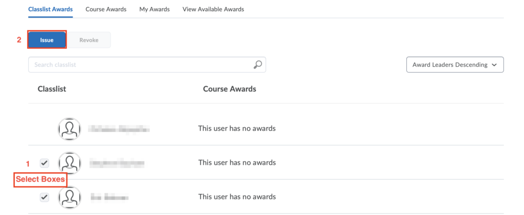Select the Classlist Awards tab
The height and width of the screenshot is (215, 524).
click(51, 9)
